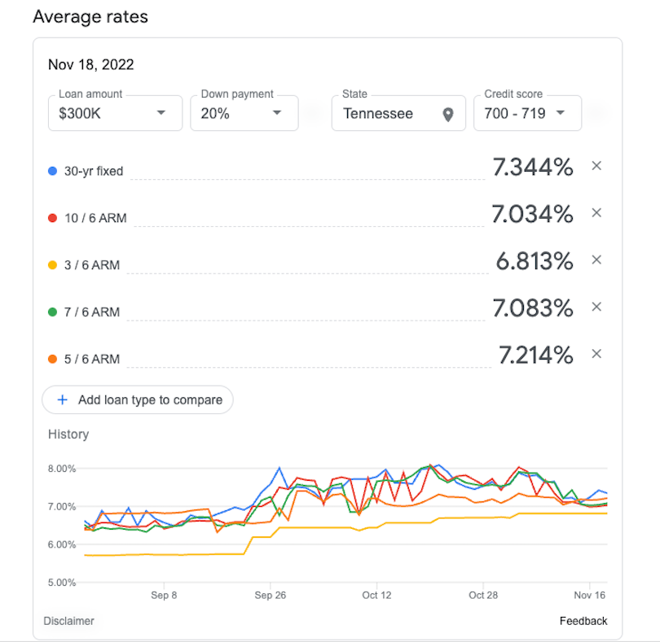Remove the 10 / 6 ARM rate row

pos(596,213)
